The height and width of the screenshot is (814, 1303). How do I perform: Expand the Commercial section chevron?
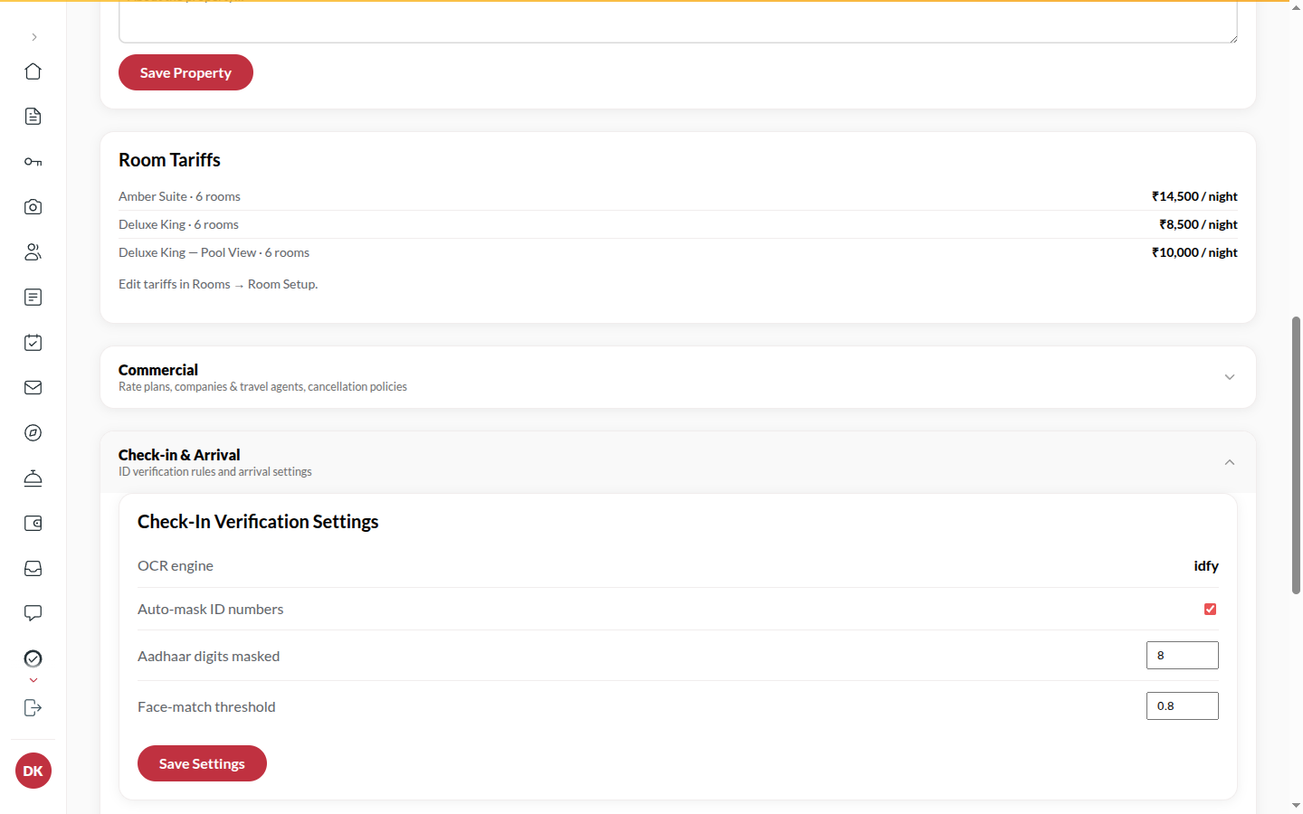pos(1230,377)
